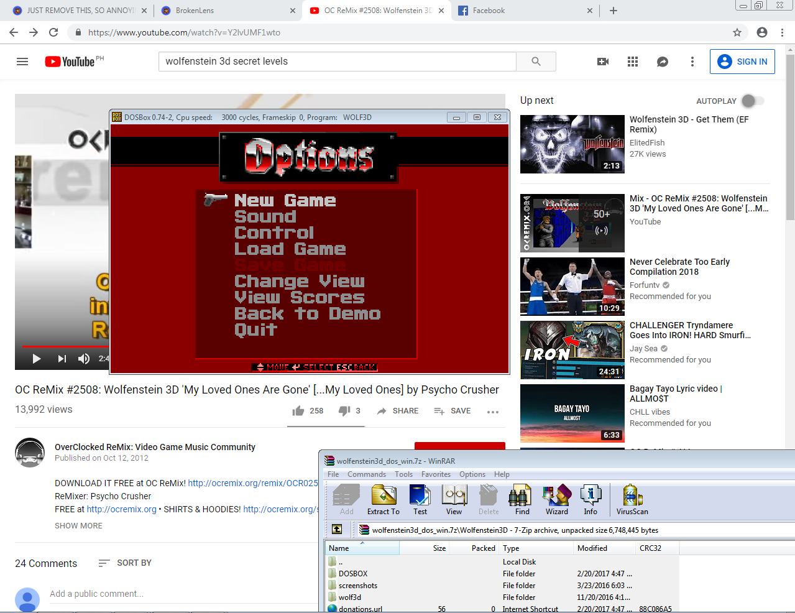Open WinRAR File menu
Image resolution: width=795 pixels, height=613 pixels.
(333, 474)
